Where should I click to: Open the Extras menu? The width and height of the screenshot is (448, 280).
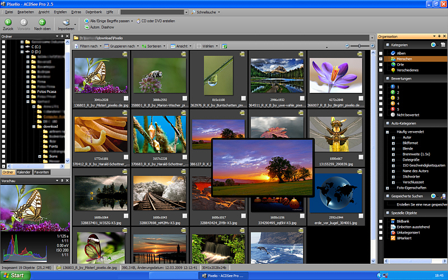[76, 12]
